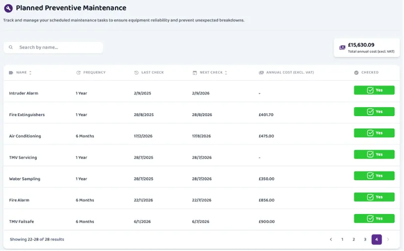
Task: Click last check date 17/2/2026
Action: (143, 136)
